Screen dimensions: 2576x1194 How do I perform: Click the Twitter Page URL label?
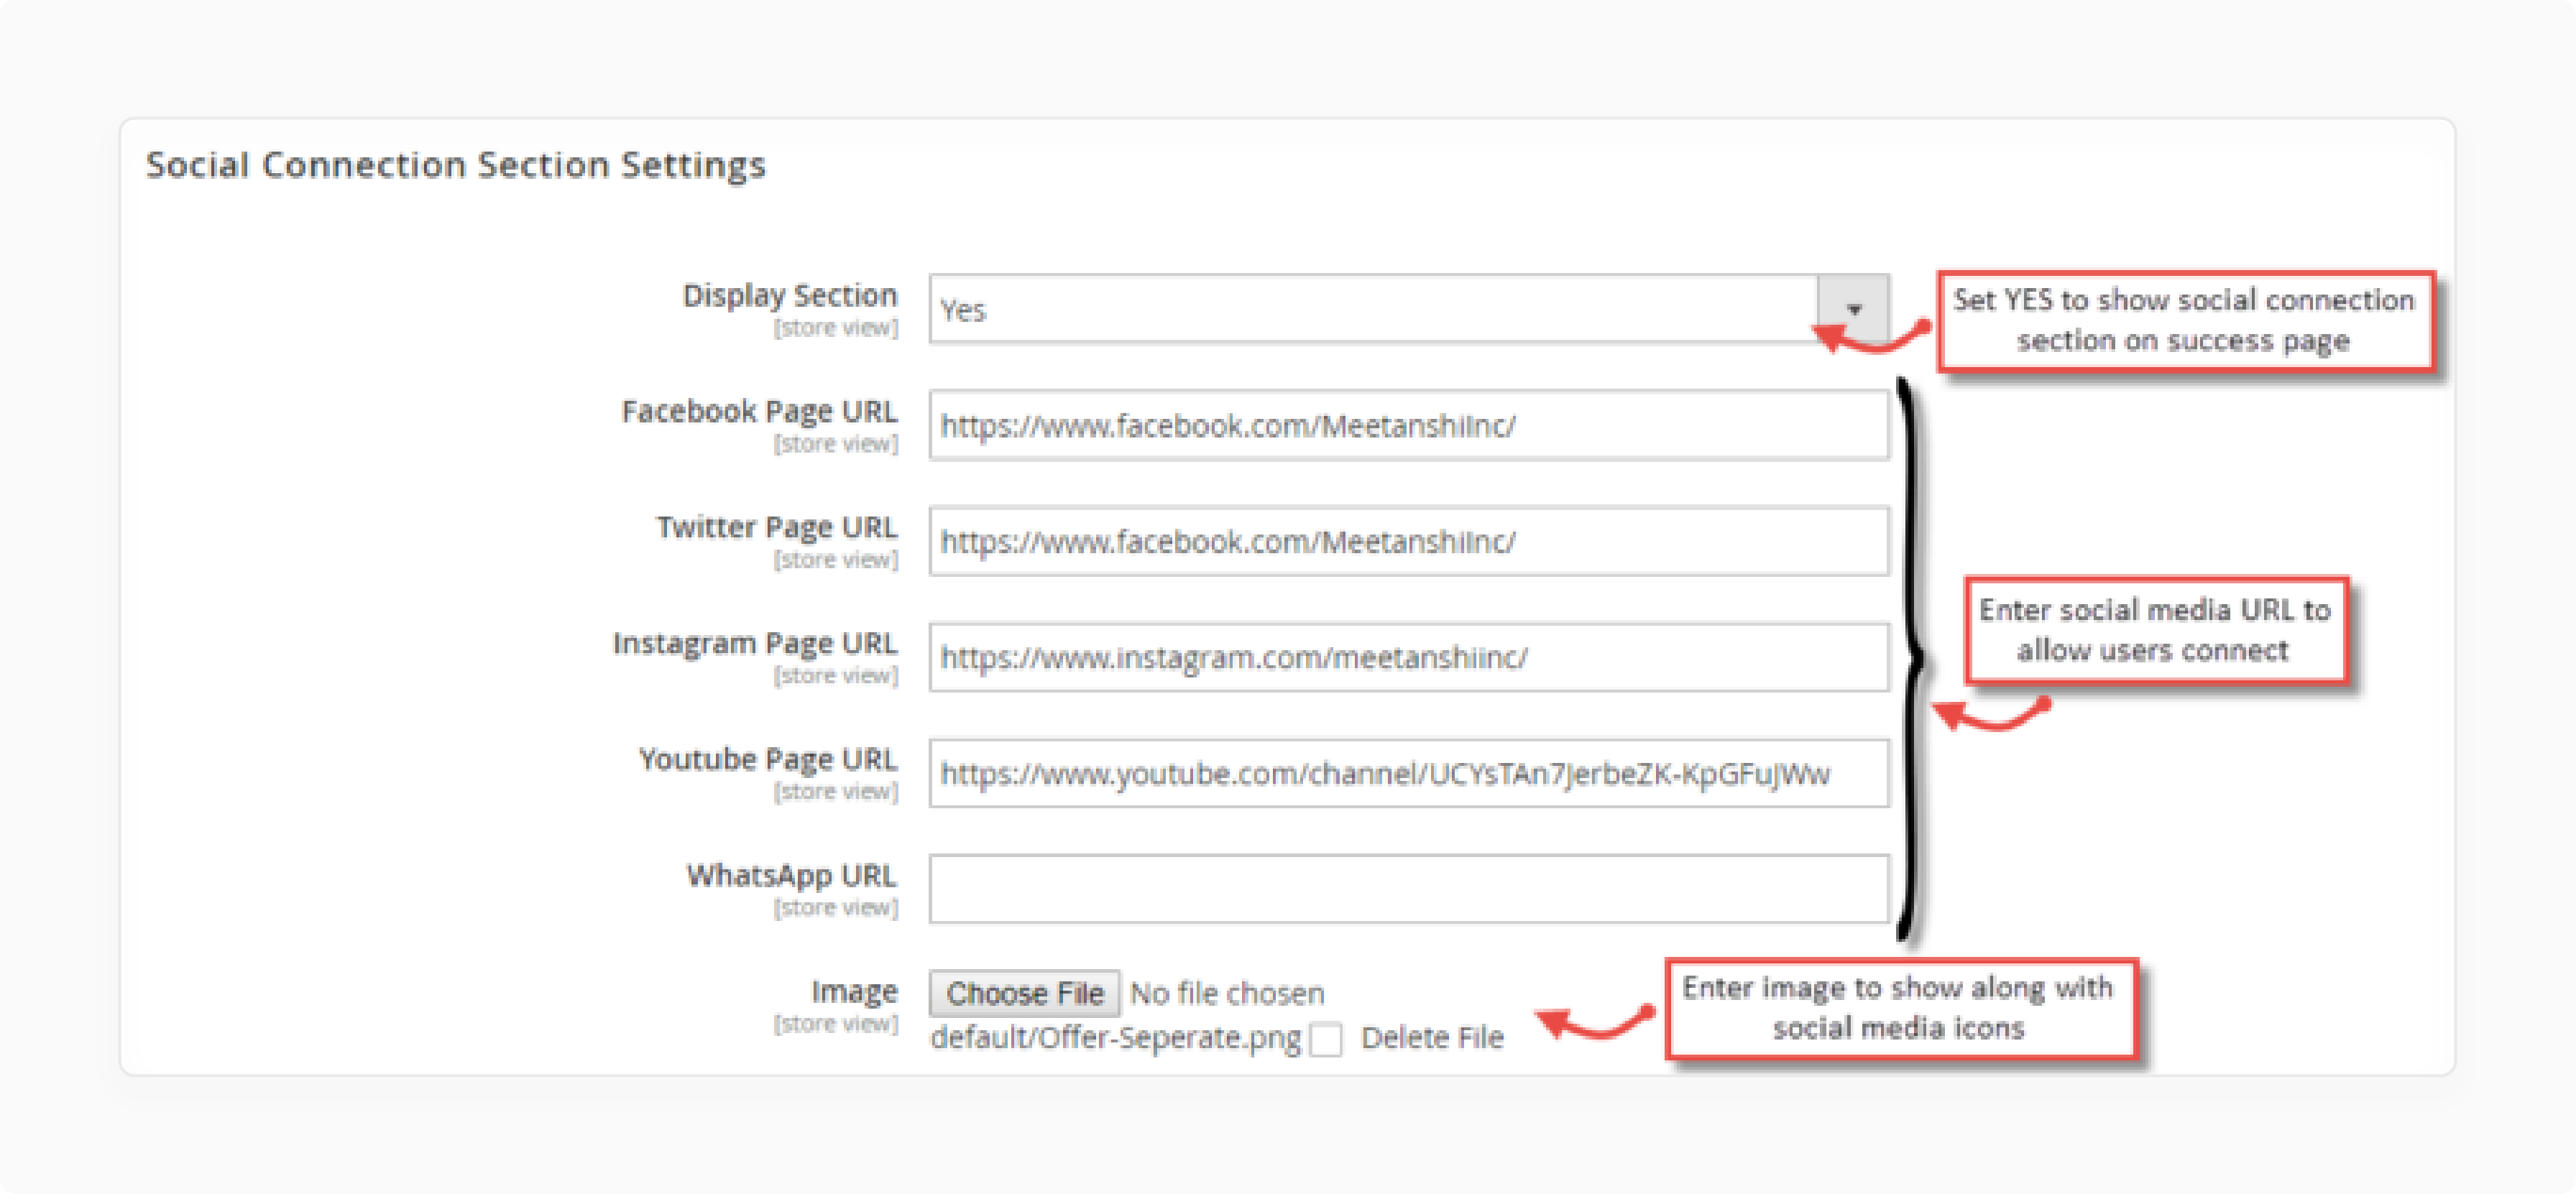[777, 527]
